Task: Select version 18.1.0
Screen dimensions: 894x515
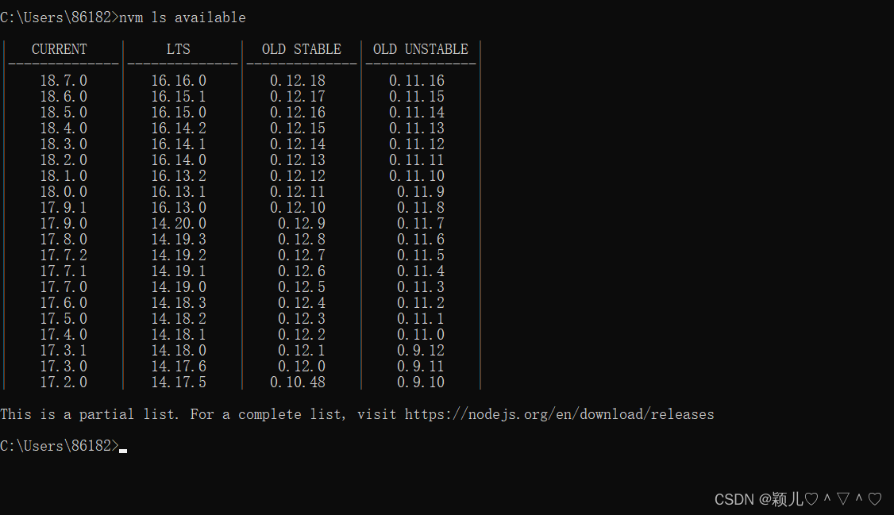Action: (64, 176)
